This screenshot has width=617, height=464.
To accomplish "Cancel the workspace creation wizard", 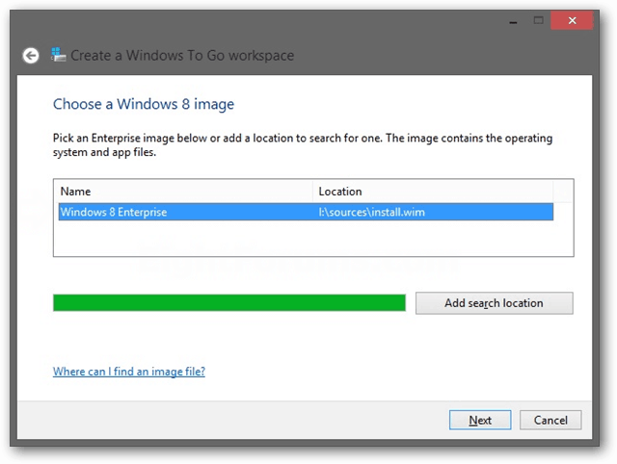I will click(x=550, y=420).
